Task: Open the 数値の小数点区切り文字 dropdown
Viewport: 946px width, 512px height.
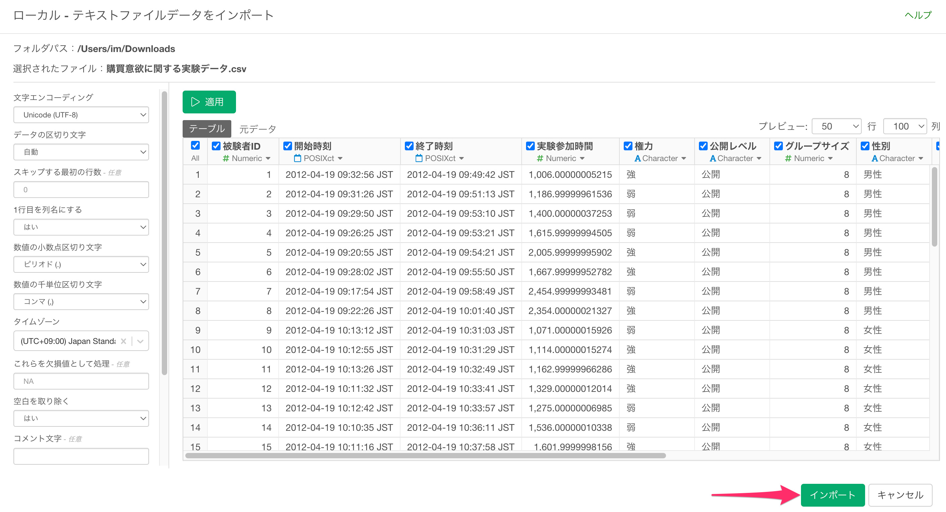Action: (x=81, y=264)
